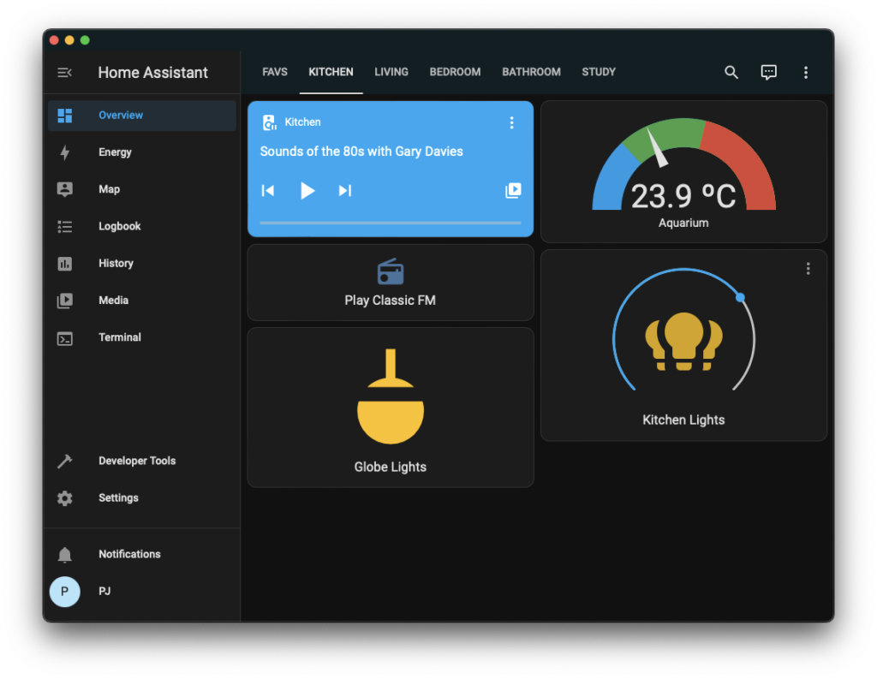
Task: Open the PJ user profile
Action: pyautogui.click(x=65, y=592)
